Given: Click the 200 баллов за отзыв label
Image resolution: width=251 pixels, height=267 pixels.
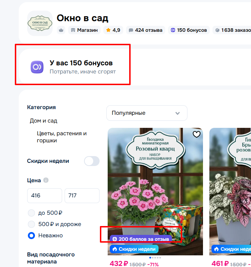Looking at the screenshot, I should pos(141,239).
